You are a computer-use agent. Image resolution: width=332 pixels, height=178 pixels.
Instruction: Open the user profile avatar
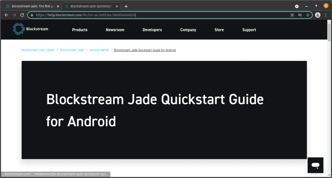point(318,15)
